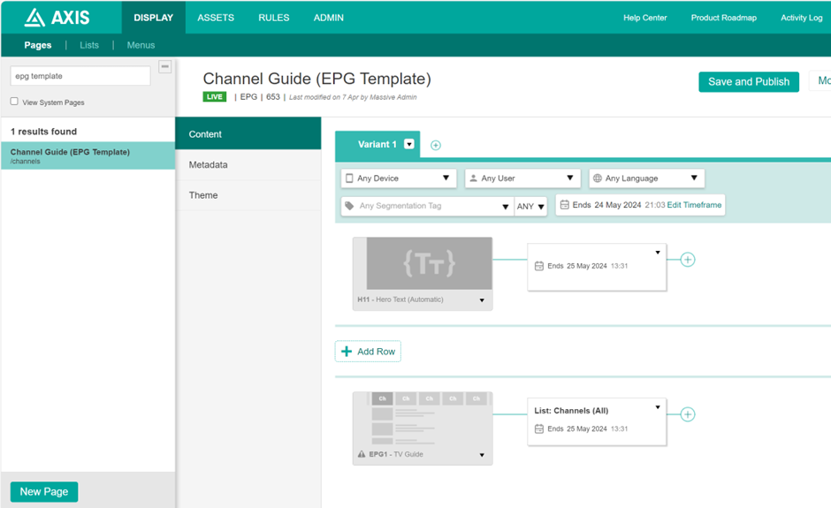
Task: Open the DISPLAY top menu
Action: [x=153, y=18]
